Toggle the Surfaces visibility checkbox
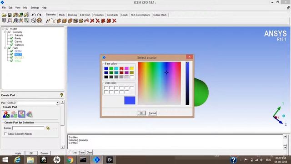The image size is (291, 164). coord(11,45)
